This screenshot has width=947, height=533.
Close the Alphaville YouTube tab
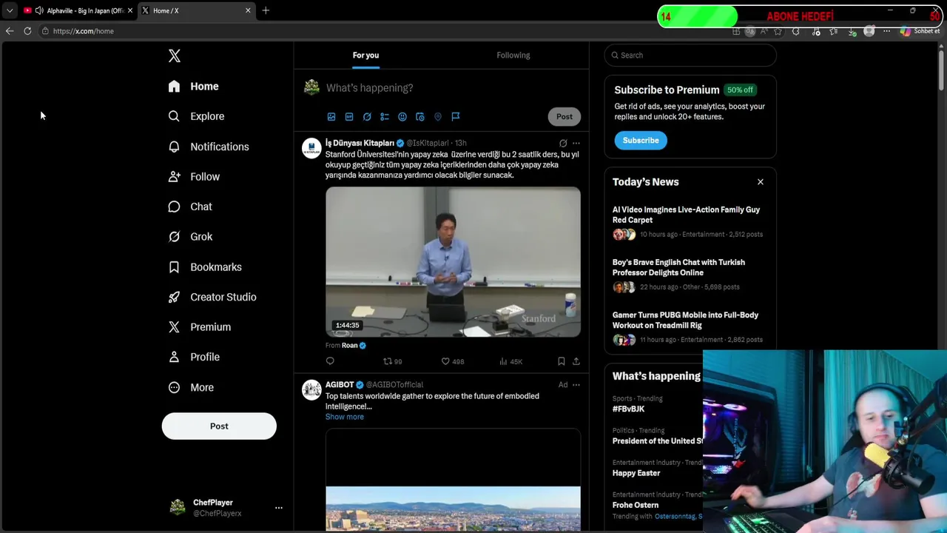tap(130, 10)
